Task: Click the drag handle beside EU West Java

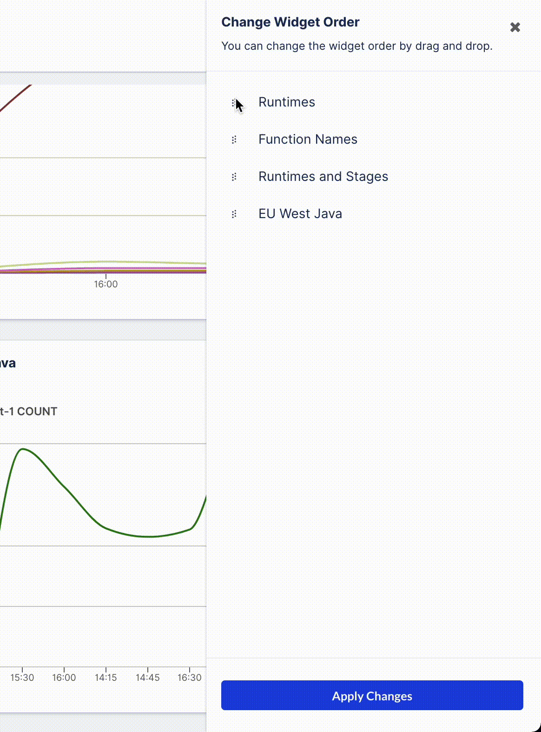Action: point(234,214)
